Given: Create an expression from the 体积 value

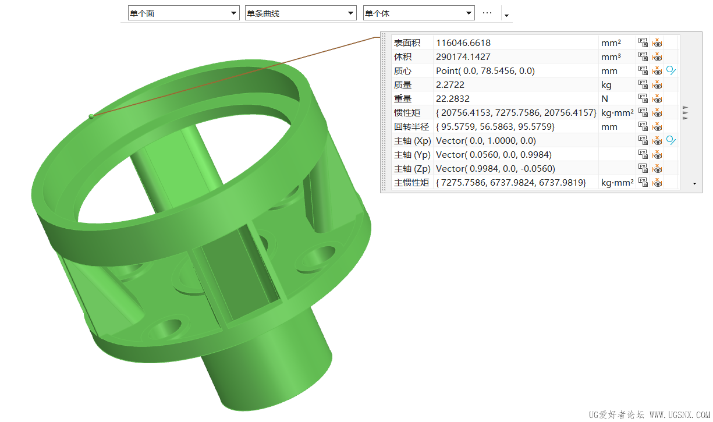Looking at the screenshot, I should 643,56.
